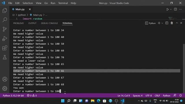Image resolution: width=185 pixels, height=104 pixels.
Task: Open the Extensions view
Action: [x=5, y=48]
